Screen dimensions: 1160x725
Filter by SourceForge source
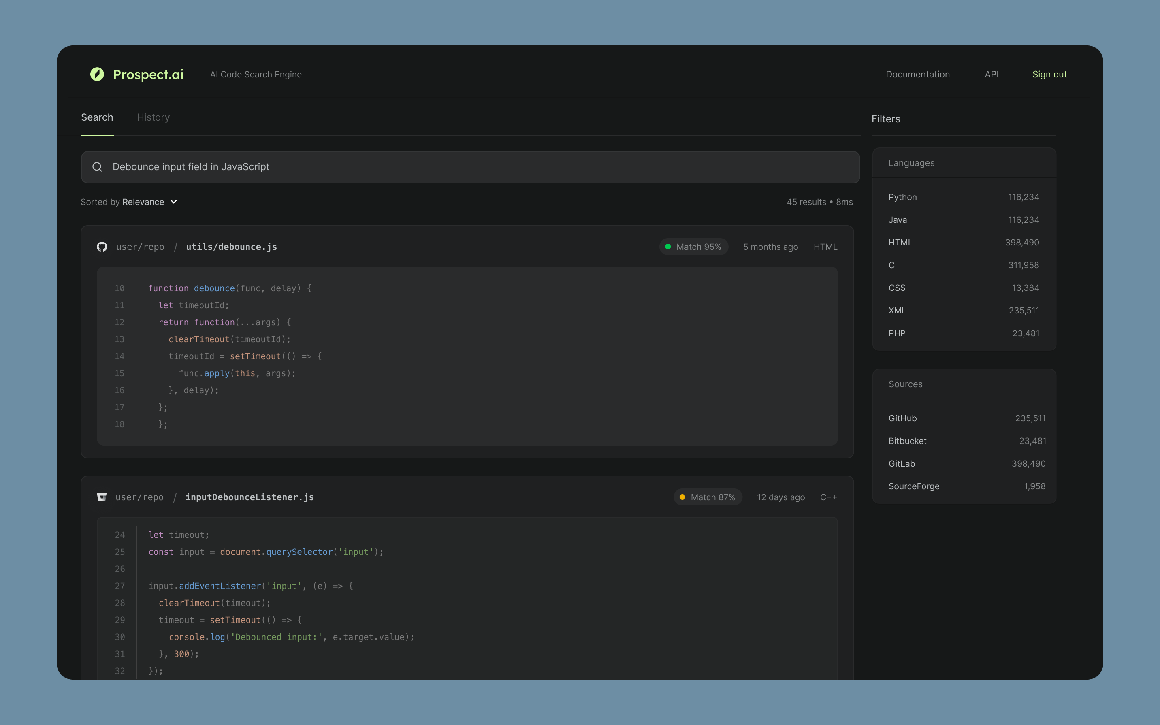pyautogui.click(x=914, y=486)
